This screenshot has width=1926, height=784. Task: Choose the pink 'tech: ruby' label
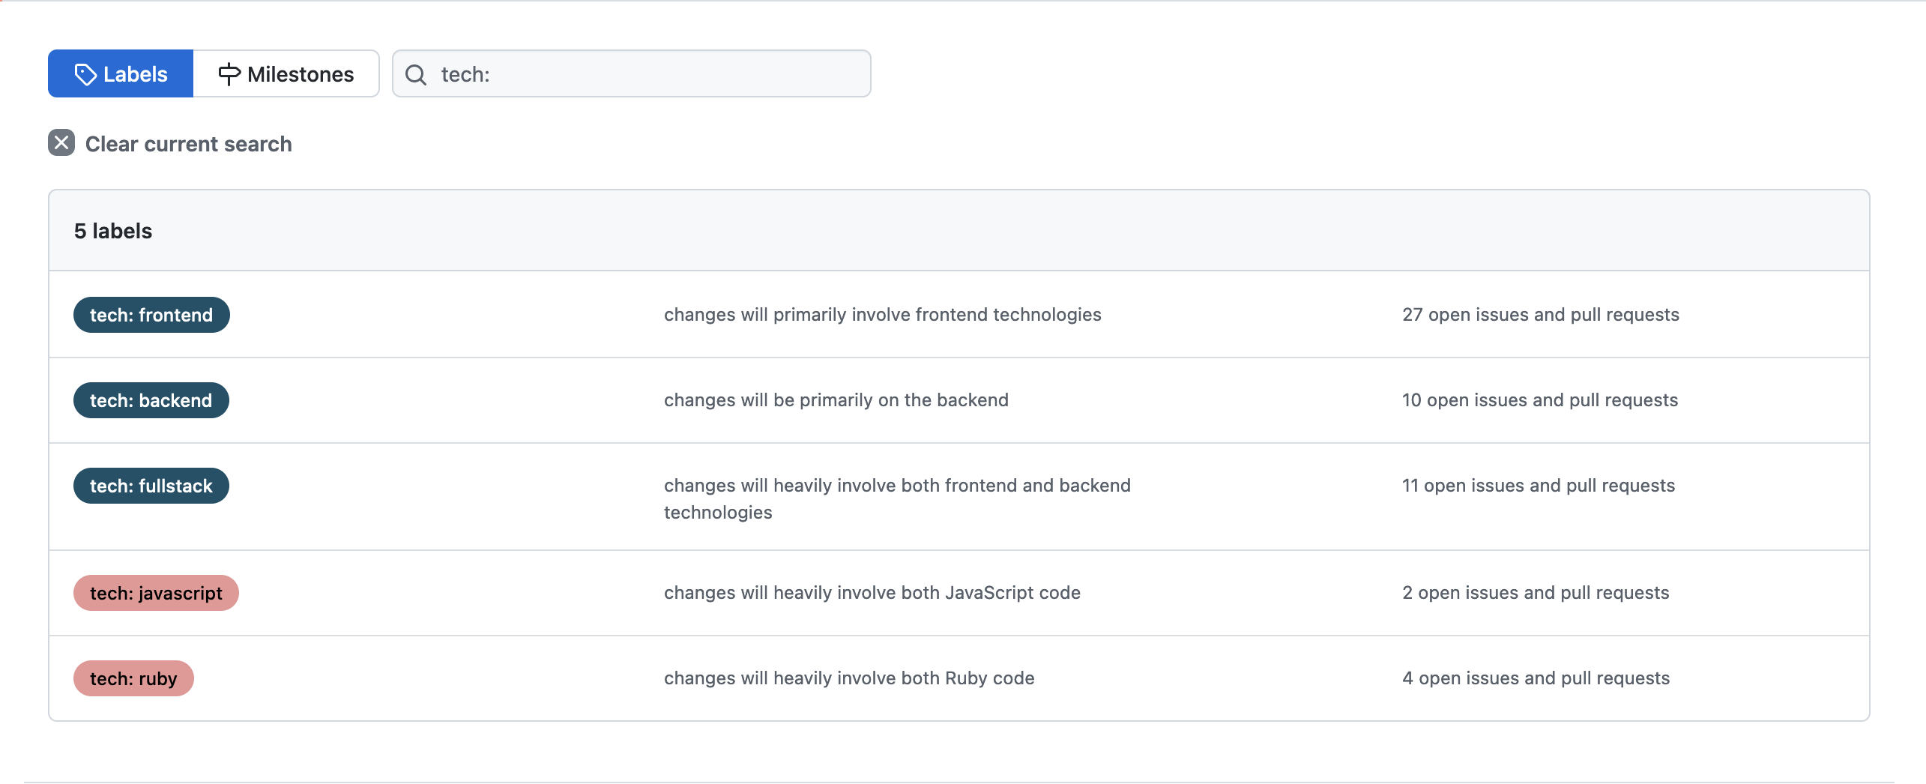coord(133,678)
